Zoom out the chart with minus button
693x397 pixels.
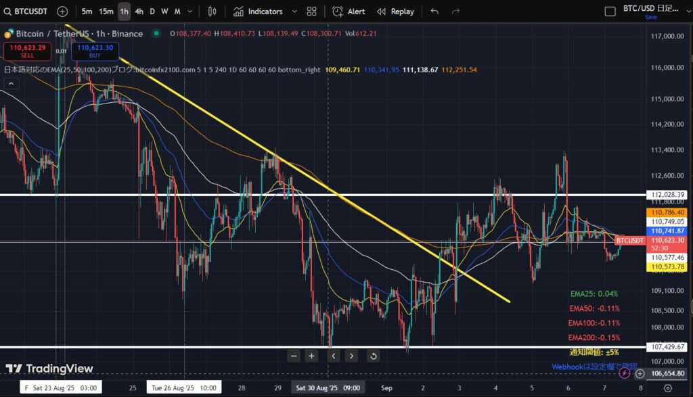(294, 356)
